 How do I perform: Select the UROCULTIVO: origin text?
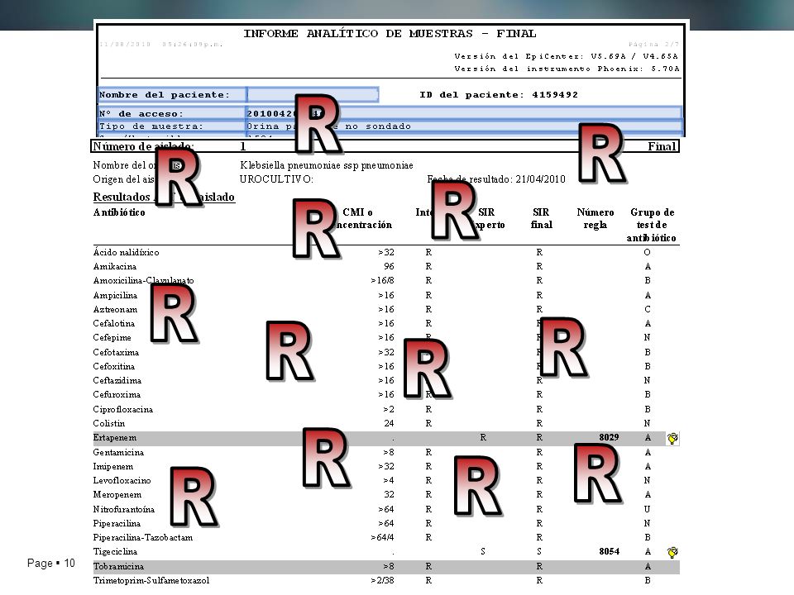(276, 179)
